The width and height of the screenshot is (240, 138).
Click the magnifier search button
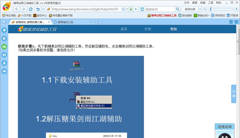pos(178,9)
